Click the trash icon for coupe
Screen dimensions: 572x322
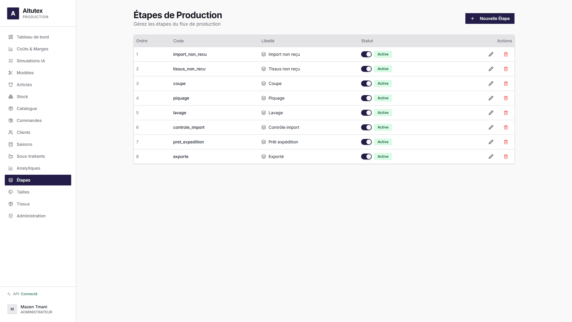(506, 83)
